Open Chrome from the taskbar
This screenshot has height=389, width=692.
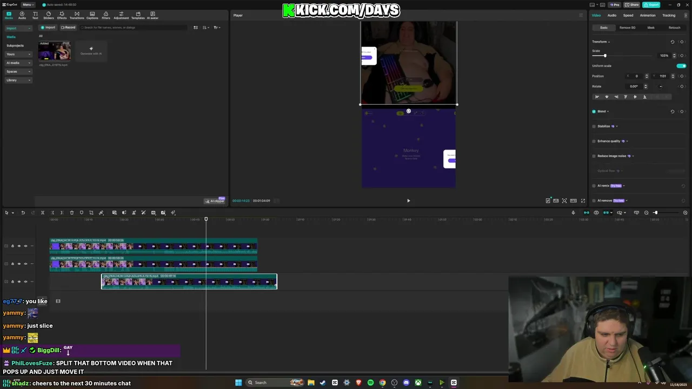382,383
